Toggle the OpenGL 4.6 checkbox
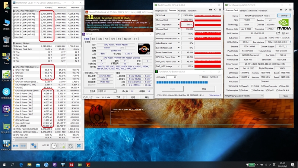This screenshot has height=168, width=298. click(277, 90)
